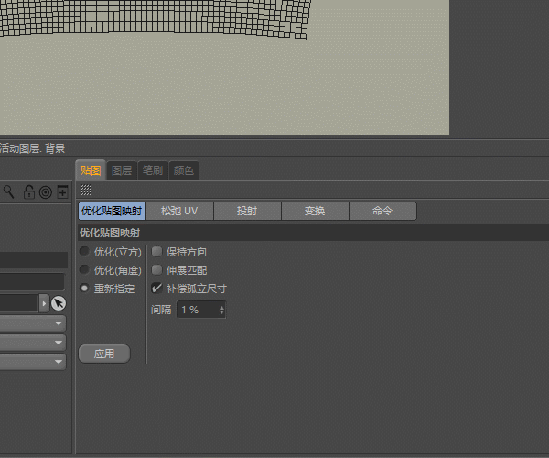Screen dimensions: 549x458
Task: Click the dotted grip handle icon
Action: point(86,191)
